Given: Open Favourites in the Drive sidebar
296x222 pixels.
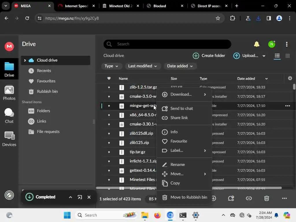Looking at the screenshot, I should 55,81.
